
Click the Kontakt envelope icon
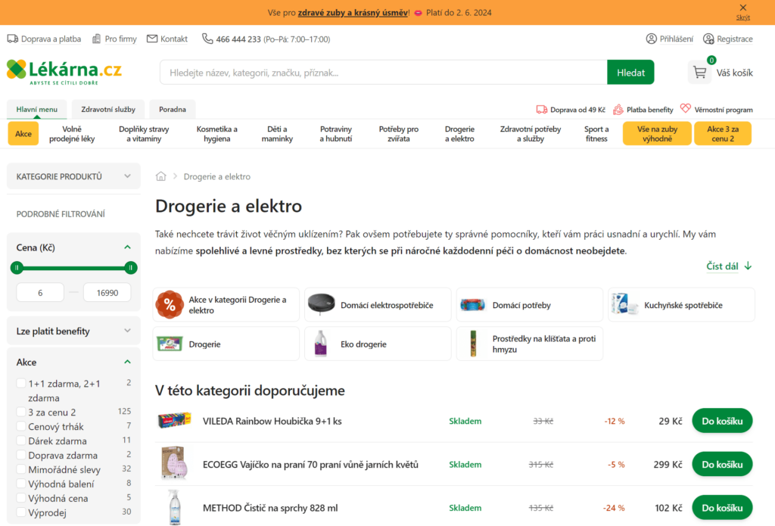click(x=152, y=39)
